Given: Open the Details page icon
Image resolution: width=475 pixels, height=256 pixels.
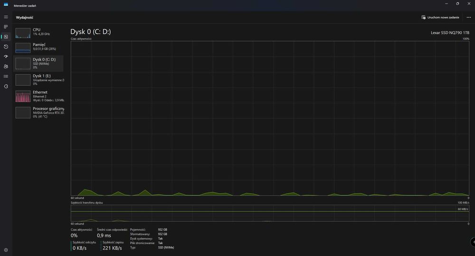Looking at the screenshot, I should click(x=6, y=77).
